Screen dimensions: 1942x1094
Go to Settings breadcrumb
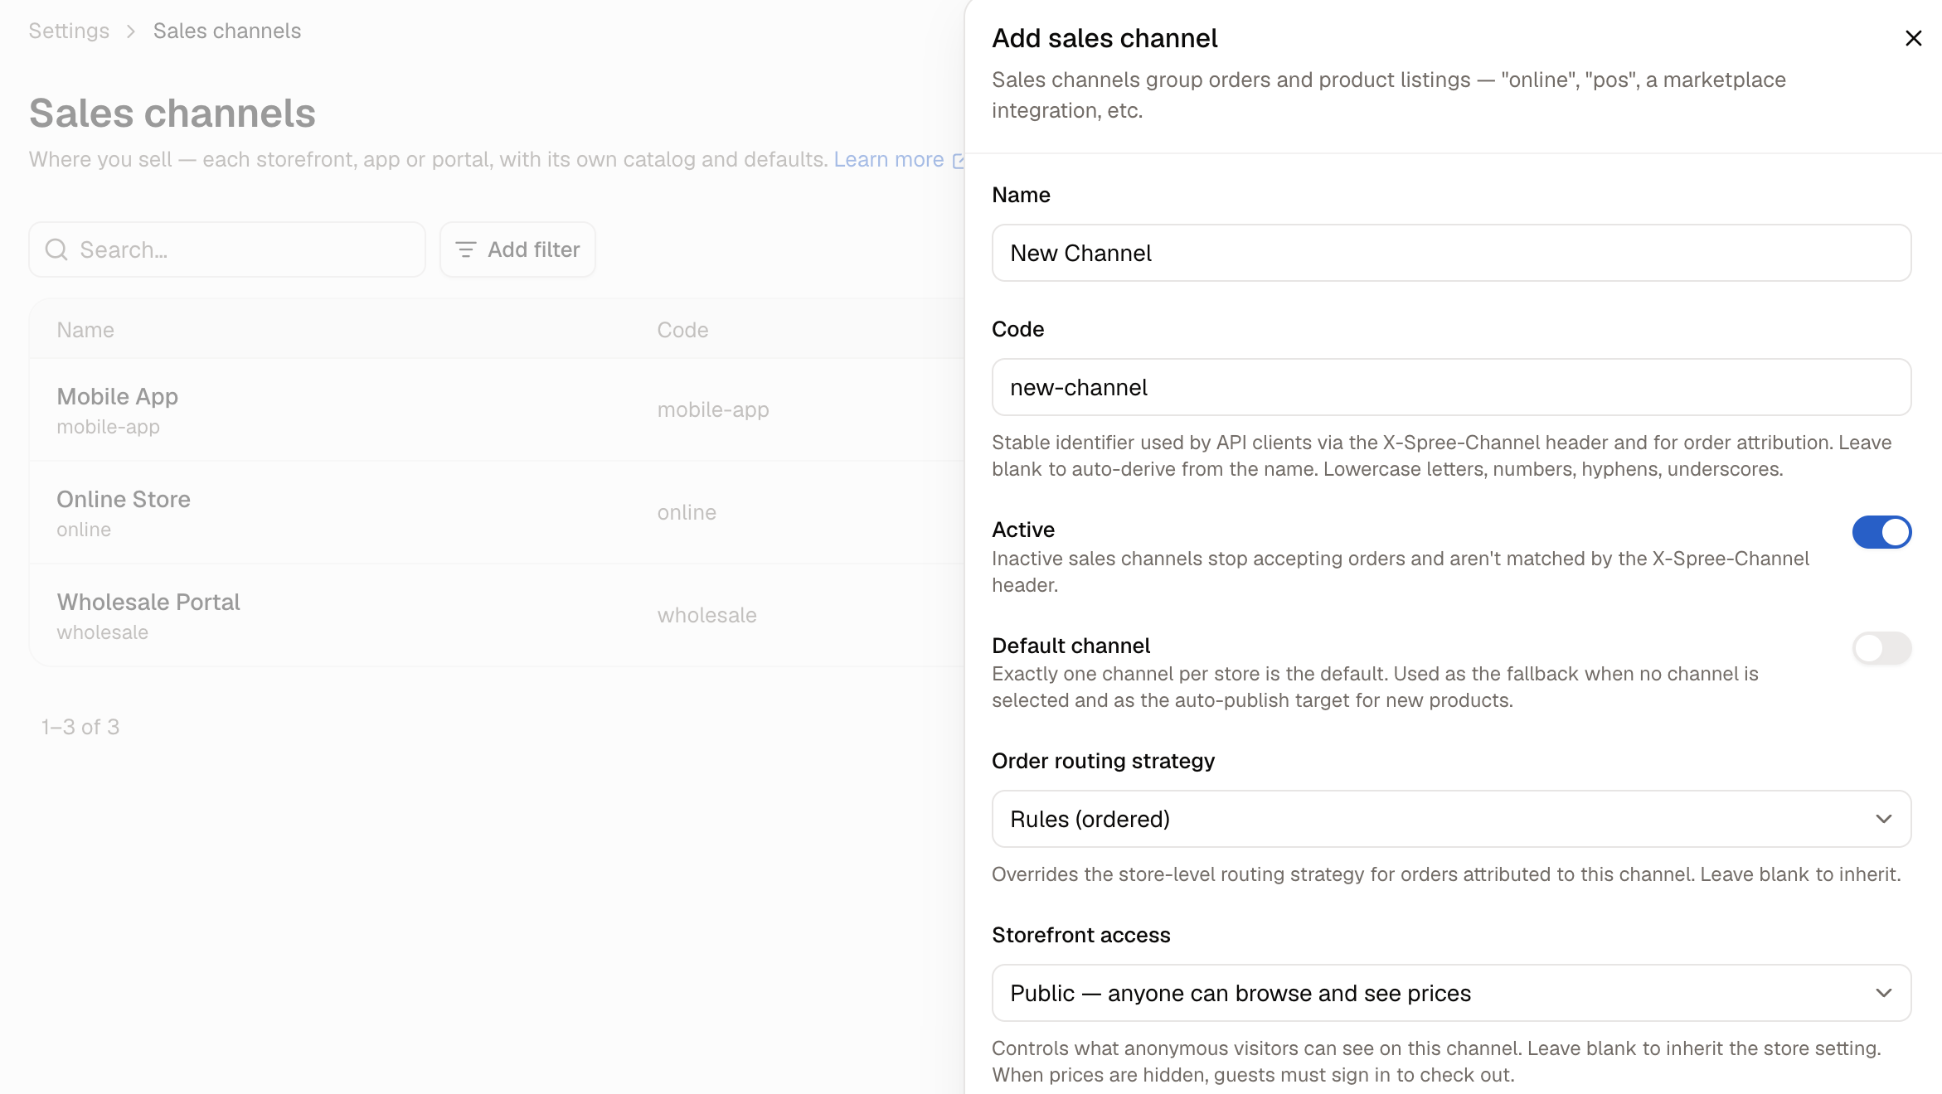69,31
